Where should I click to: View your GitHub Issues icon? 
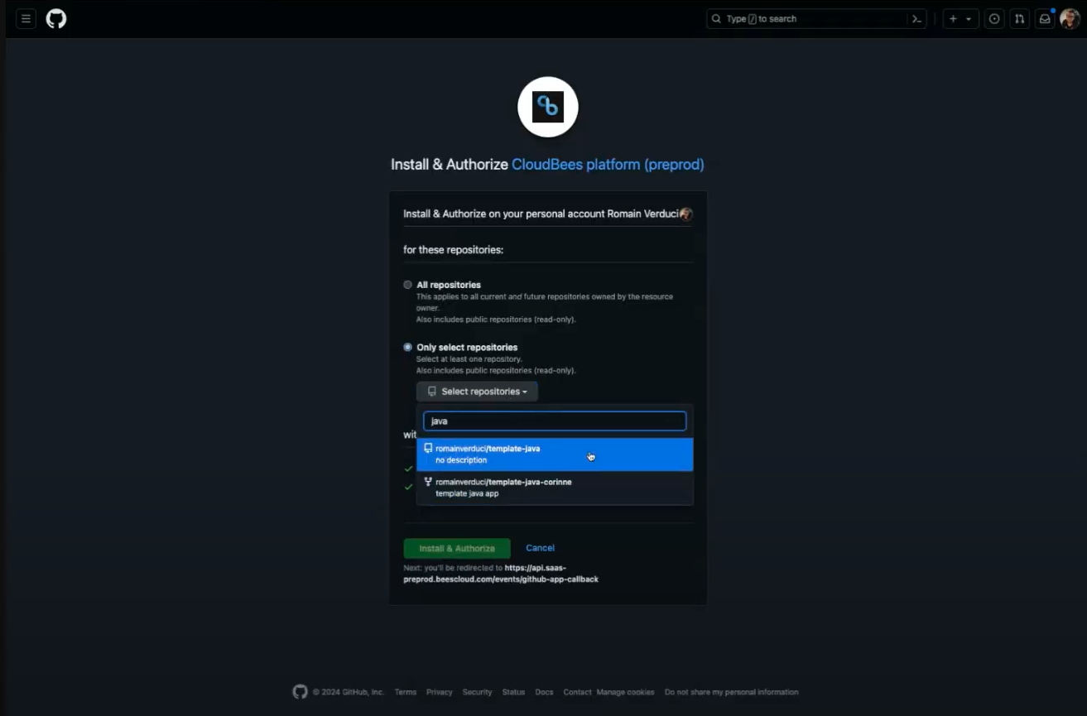[993, 18]
